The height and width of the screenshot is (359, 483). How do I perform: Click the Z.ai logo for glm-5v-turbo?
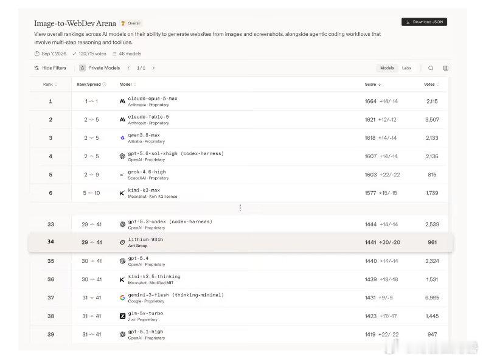tap(122, 316)
